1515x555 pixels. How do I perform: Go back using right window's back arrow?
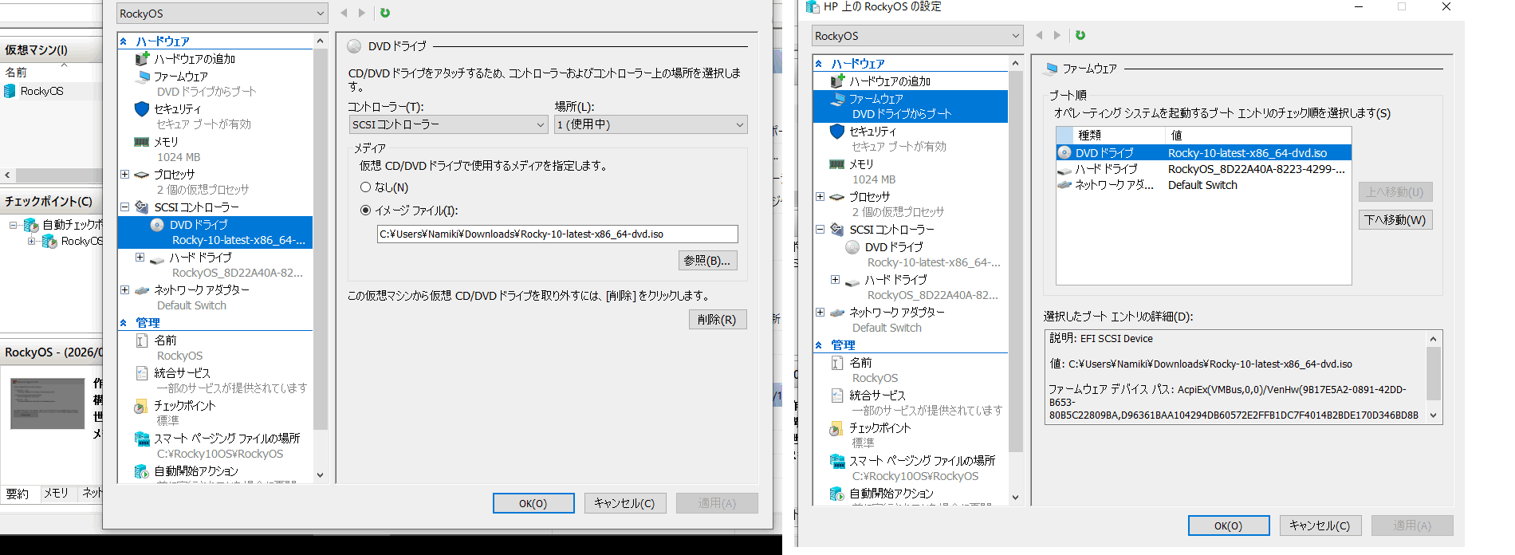click(x=1039, y=35)
